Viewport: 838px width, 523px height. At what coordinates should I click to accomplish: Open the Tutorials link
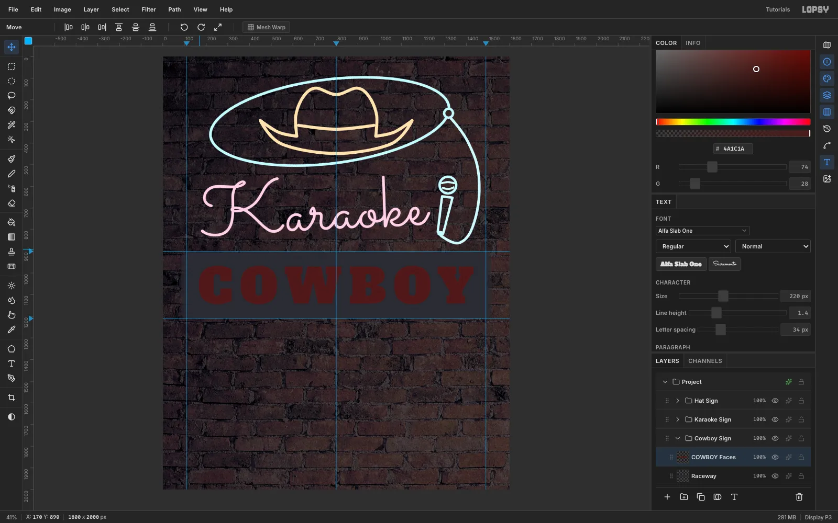[x=778, y=9]
